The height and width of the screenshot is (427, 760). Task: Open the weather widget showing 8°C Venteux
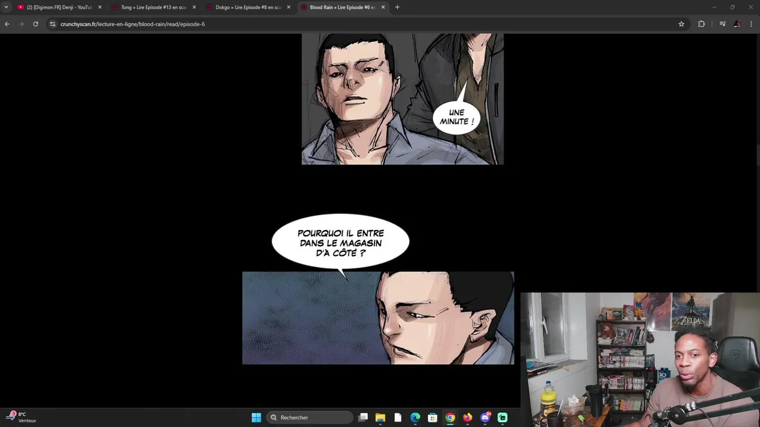click(x=22, y=417)
